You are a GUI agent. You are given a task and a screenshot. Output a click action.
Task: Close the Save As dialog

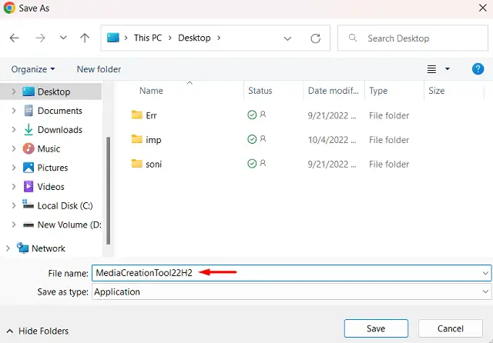point(483,8)
